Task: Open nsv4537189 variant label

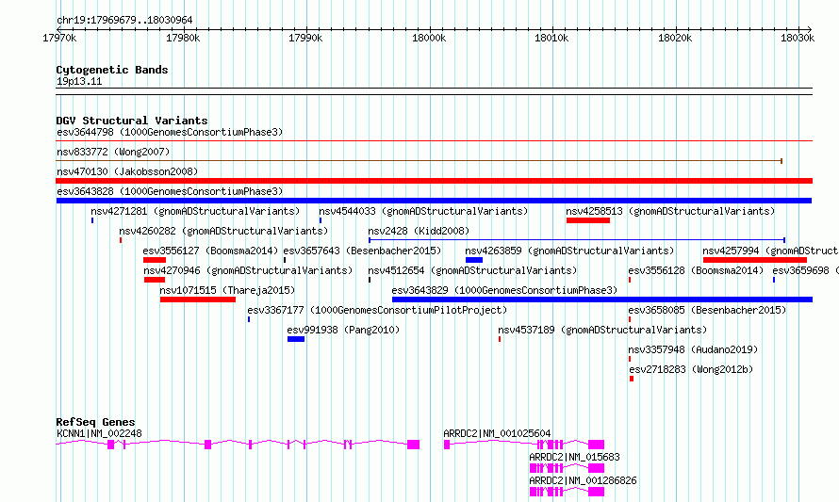Action: point(602,330)
